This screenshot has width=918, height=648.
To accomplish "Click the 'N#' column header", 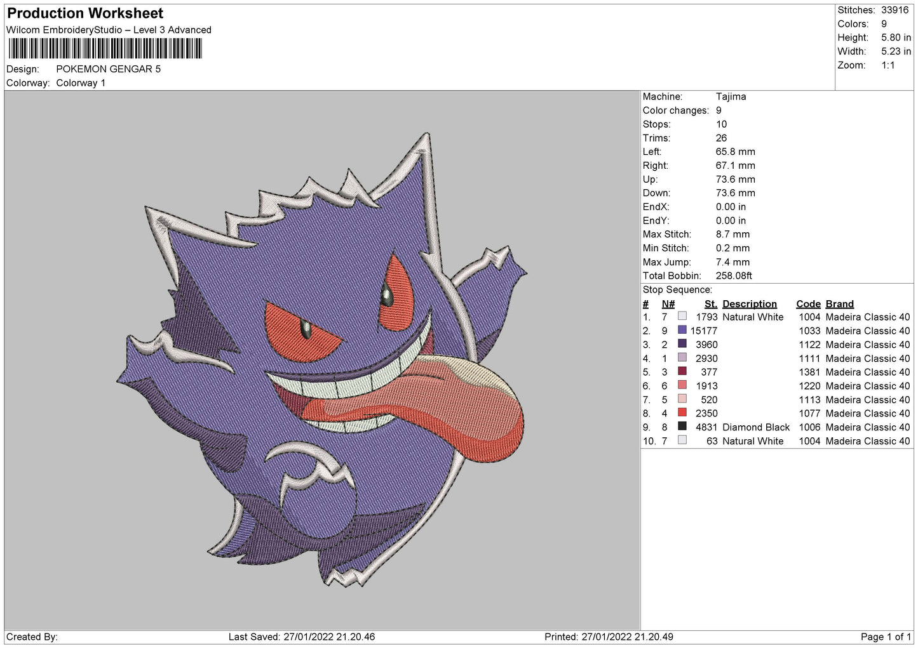I will tap(668, 304).
